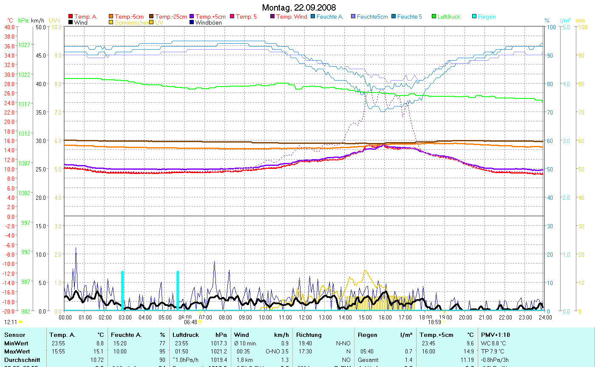The image size is (595, 367).
Task: Click the green Luftdruck legend square
Action: pos(434,17)
